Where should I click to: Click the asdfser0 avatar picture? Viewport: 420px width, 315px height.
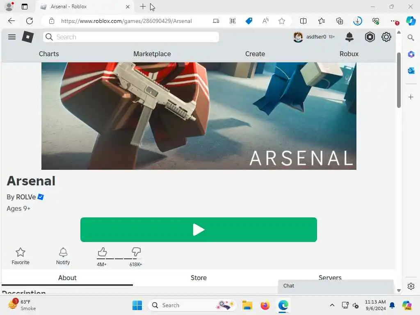(x=298, y=37)
